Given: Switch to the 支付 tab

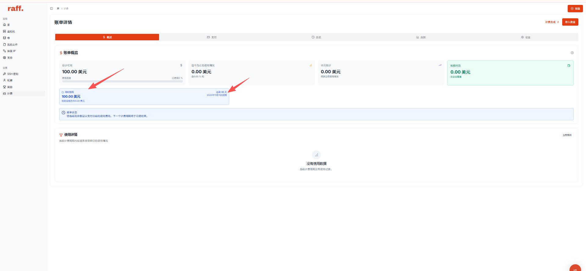Looking at the screenshot, I should coord(212,37).
